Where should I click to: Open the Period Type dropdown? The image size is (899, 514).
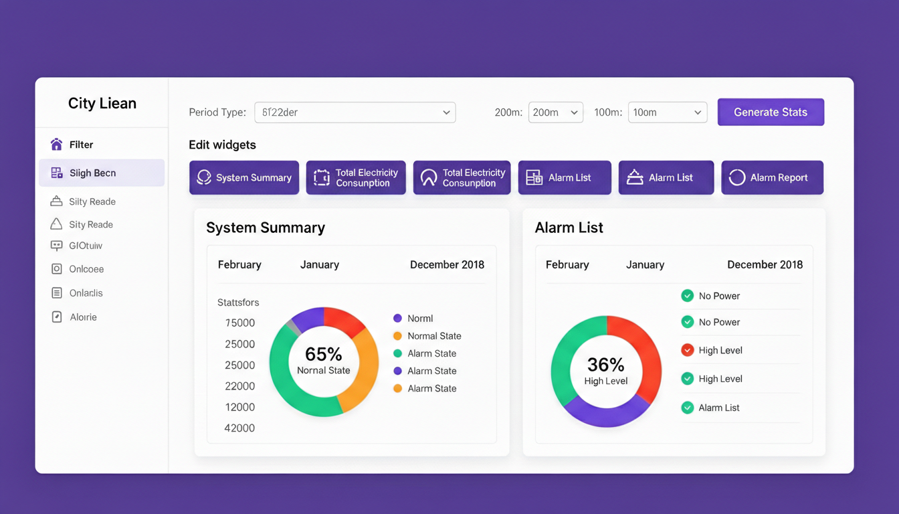[x=355, y=112]
